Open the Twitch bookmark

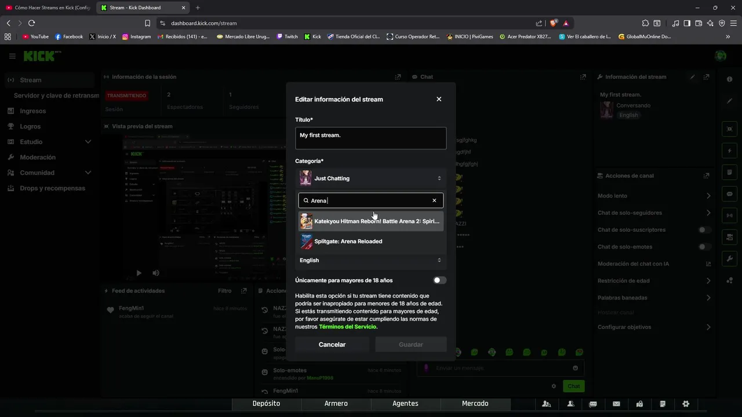point(288,36)
